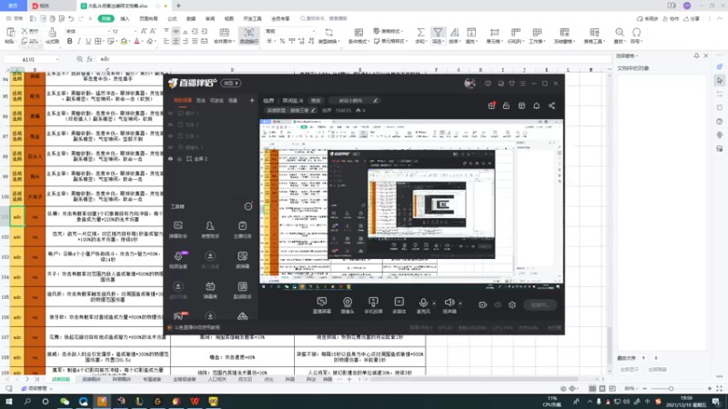Screen dimensions: 728x409
Task: Open the settings gear in streaming app
Action: click(x=512, y=304)
